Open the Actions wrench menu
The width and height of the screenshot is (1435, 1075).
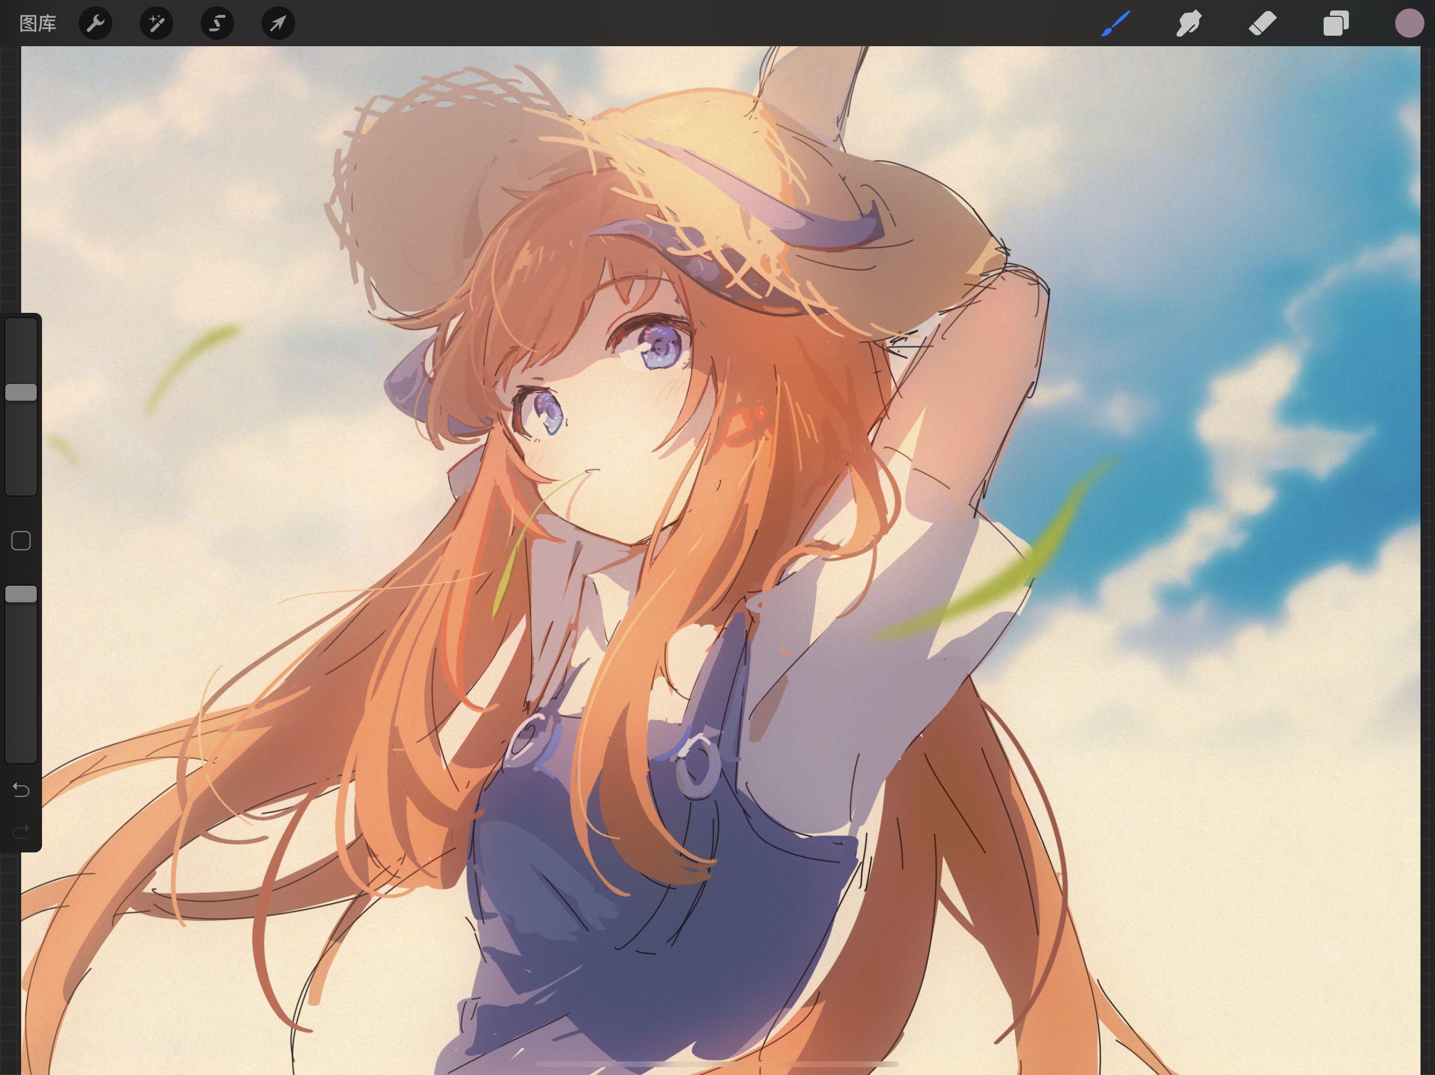tap(96, 24)
